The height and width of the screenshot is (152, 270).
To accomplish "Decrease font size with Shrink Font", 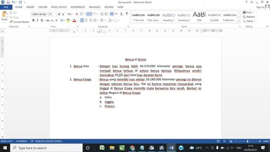I will click(63, 14).
